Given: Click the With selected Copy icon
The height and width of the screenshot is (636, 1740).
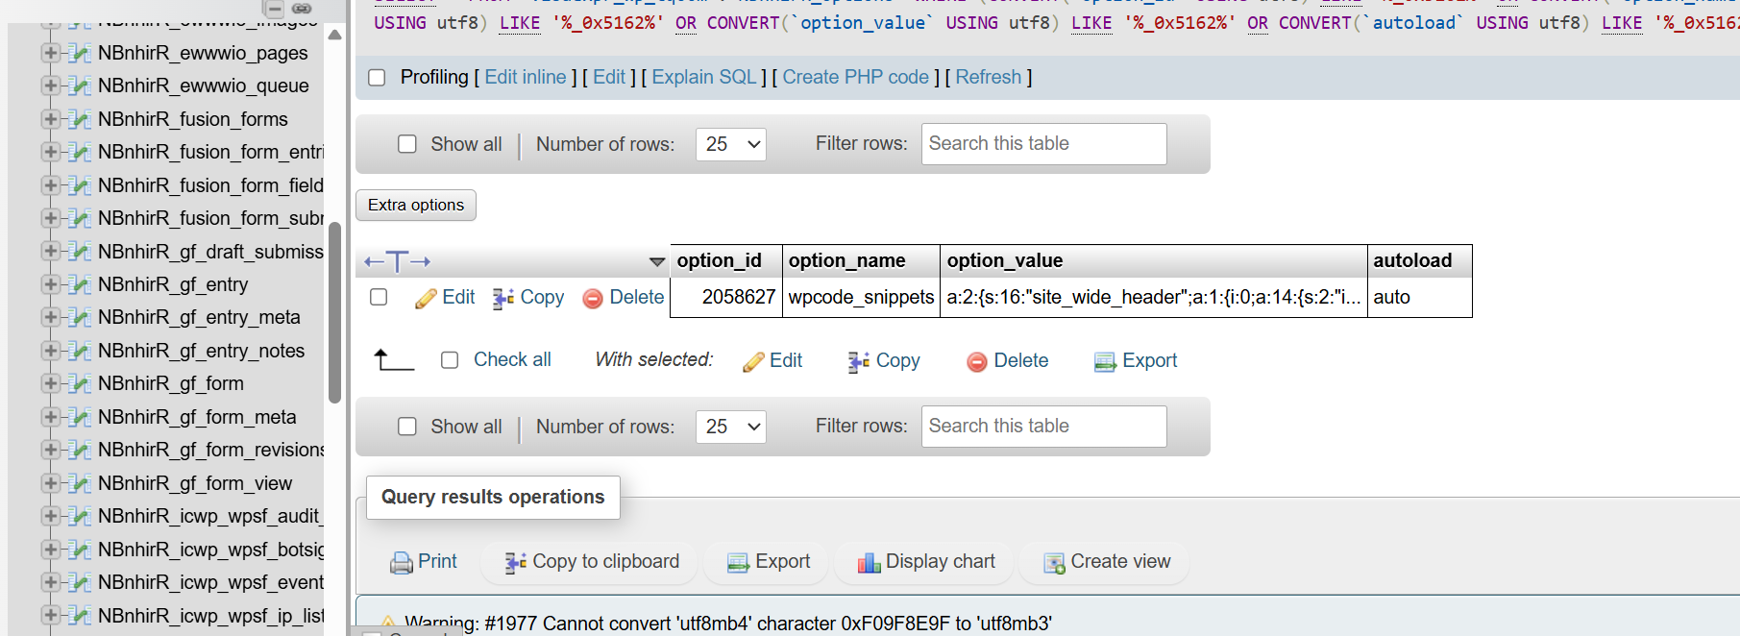Looking at the screenshot, I should [x=859, y=362].
